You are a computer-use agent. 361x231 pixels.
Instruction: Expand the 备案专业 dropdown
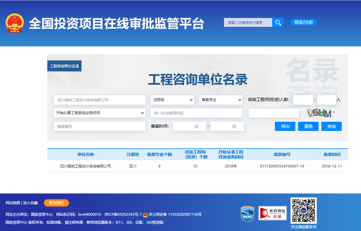tap(221, 100)
